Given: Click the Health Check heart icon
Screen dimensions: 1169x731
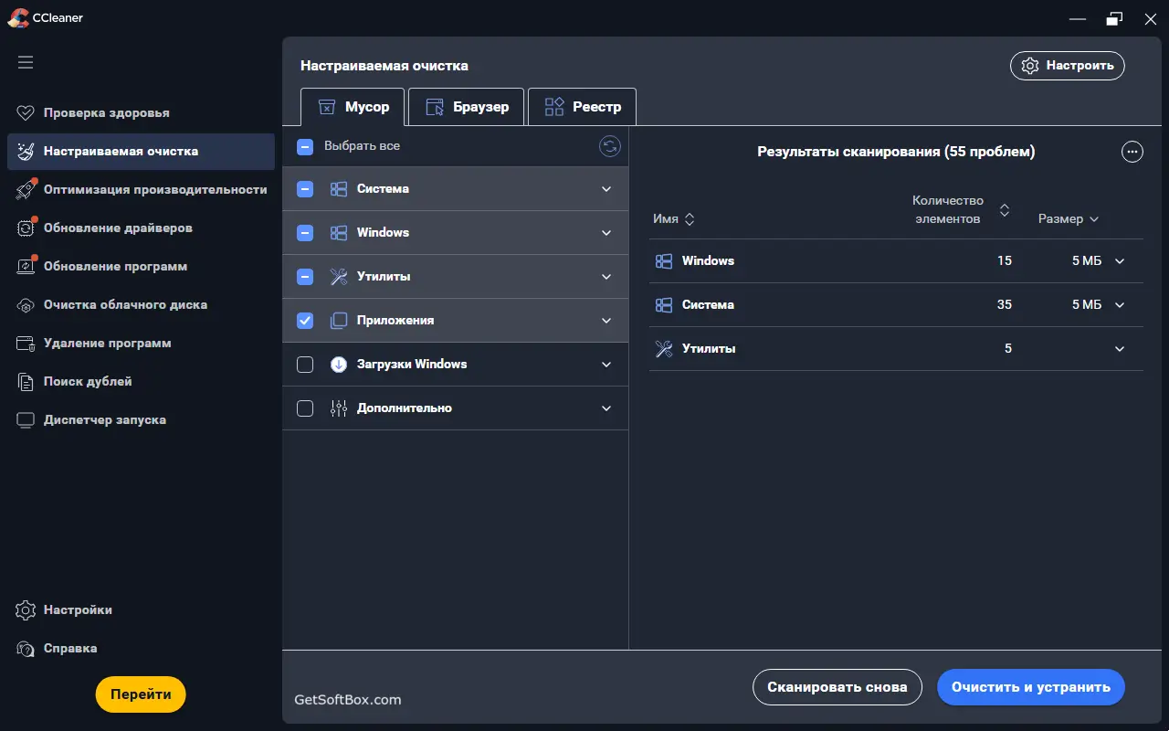Looking at the screenshot, I should tap(26, 113).
